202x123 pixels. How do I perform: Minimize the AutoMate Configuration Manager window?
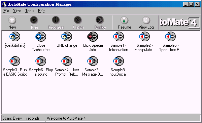pyautogui.click(x=186, y=4)
